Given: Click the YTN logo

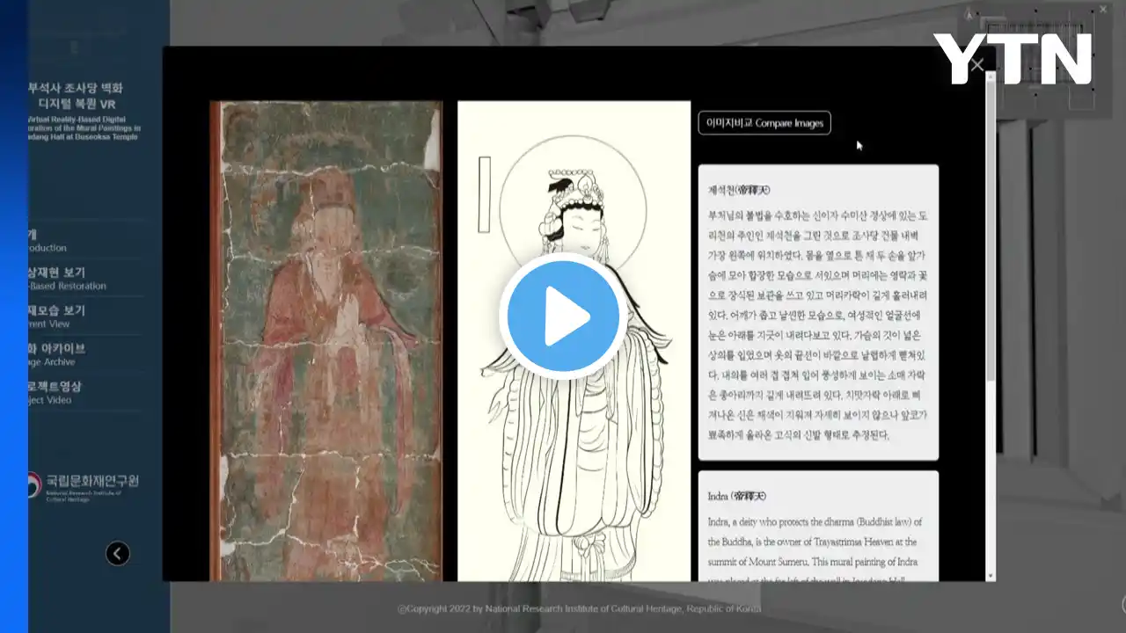Looking at the screenshot, I should point(1013,59).
